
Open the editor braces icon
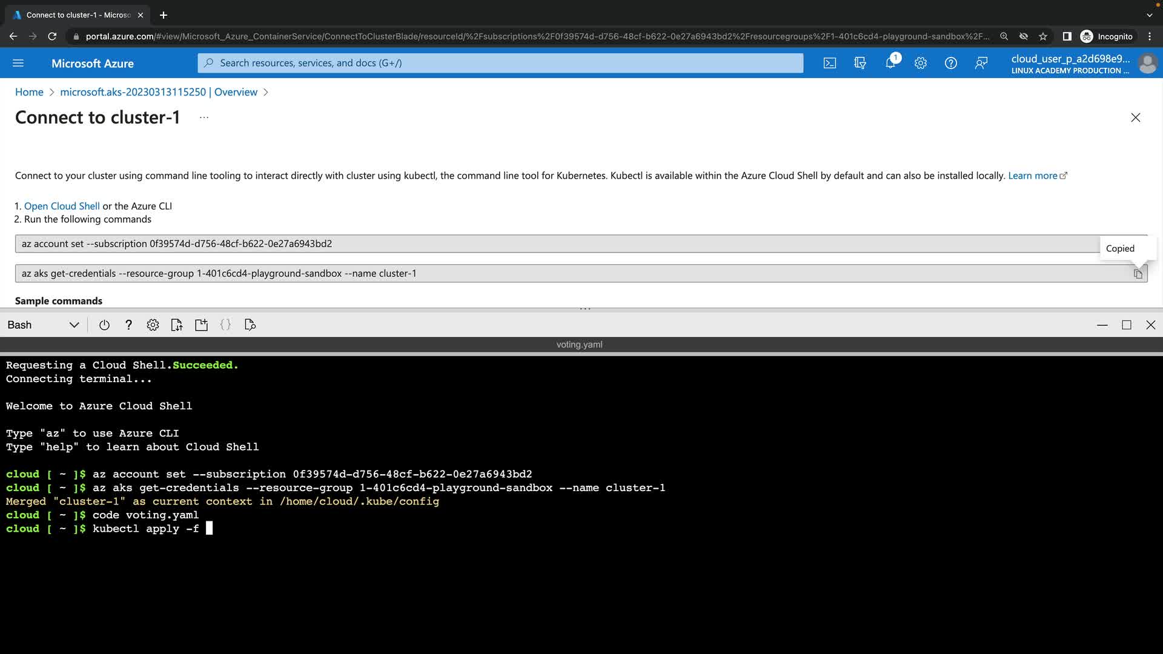tap(225, 325)
